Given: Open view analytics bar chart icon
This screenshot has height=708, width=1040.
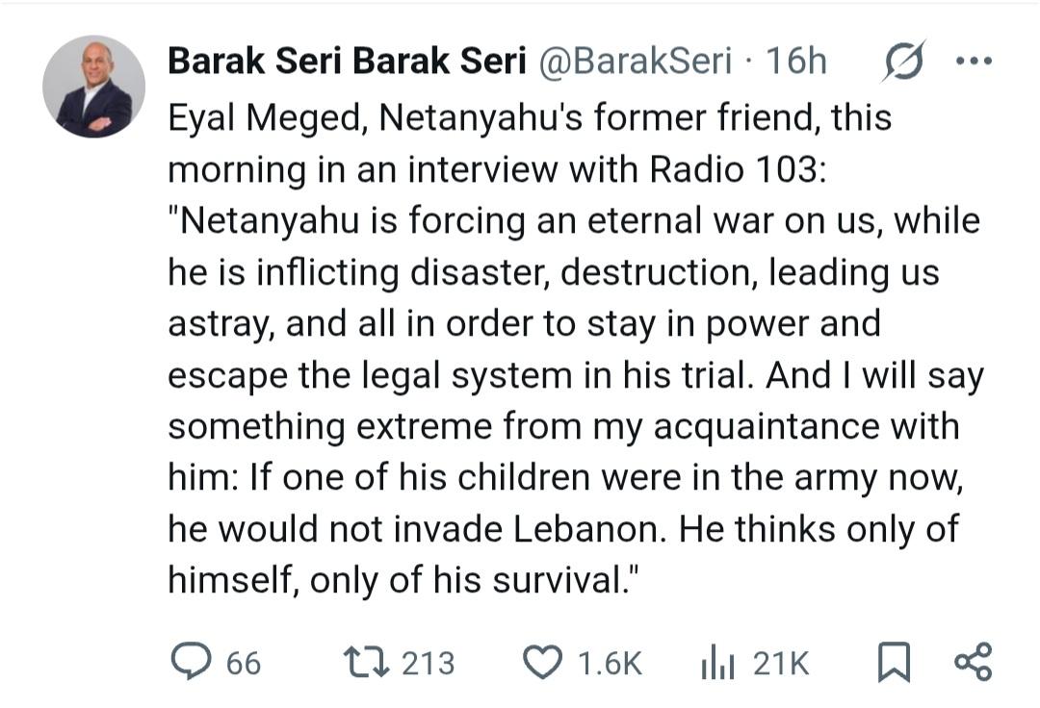Looking at the screenshot, I should 716,663.
